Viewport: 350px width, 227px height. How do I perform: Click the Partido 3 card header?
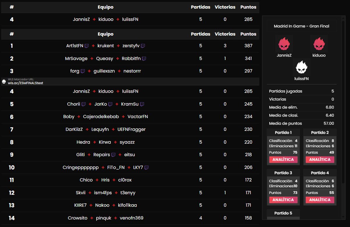pyautogui.click(x=283, y=173)
